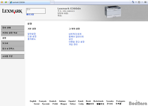
Task: Click the Print icon in browser toolbar
Action: 146,2
